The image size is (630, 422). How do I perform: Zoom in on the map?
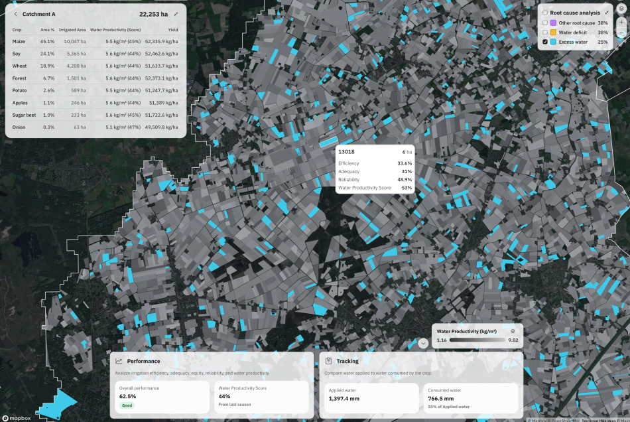pyautogui.click(x=621, y=23)
